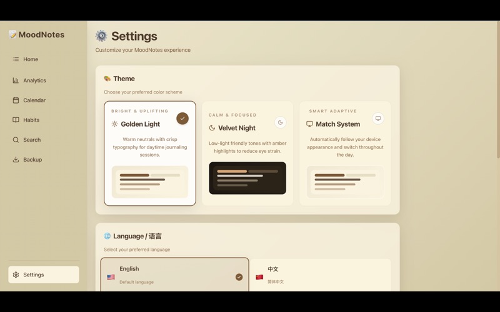This screenshot has height=312, width=500.
Task: Open Search from the sidebar
Action: (x=44, y=140)
